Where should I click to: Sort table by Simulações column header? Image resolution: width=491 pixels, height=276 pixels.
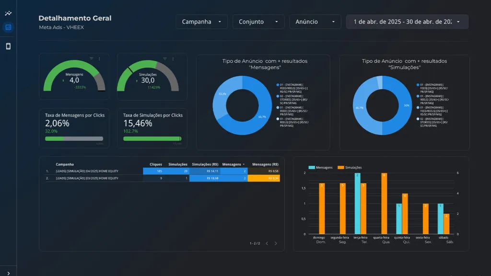(178, 164)
